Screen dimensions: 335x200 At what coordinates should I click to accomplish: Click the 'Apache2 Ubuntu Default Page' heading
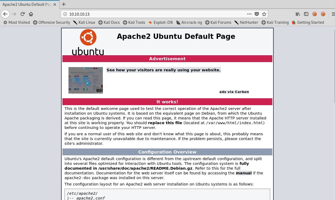coord(176,36)
